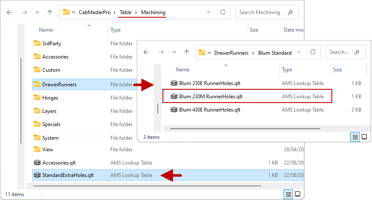Click the Blum 430E RunnerHoles.qlt file name

[210, 110]
